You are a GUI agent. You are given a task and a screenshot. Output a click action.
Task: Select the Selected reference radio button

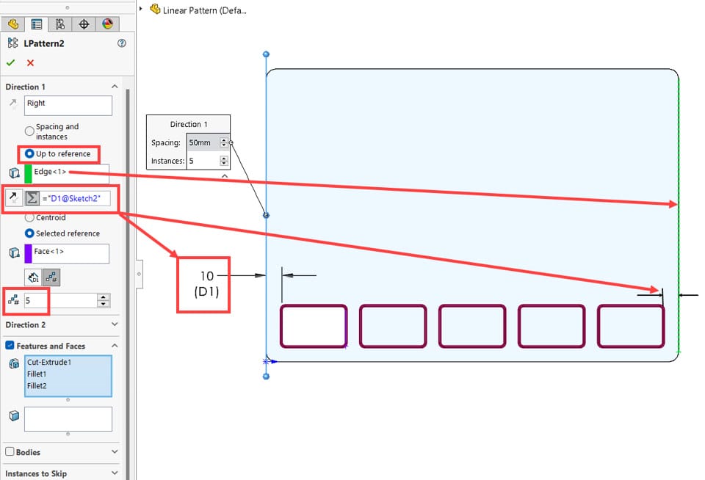click(29, 233)
